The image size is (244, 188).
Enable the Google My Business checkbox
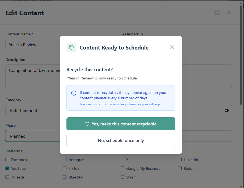(x=123, y=168)
